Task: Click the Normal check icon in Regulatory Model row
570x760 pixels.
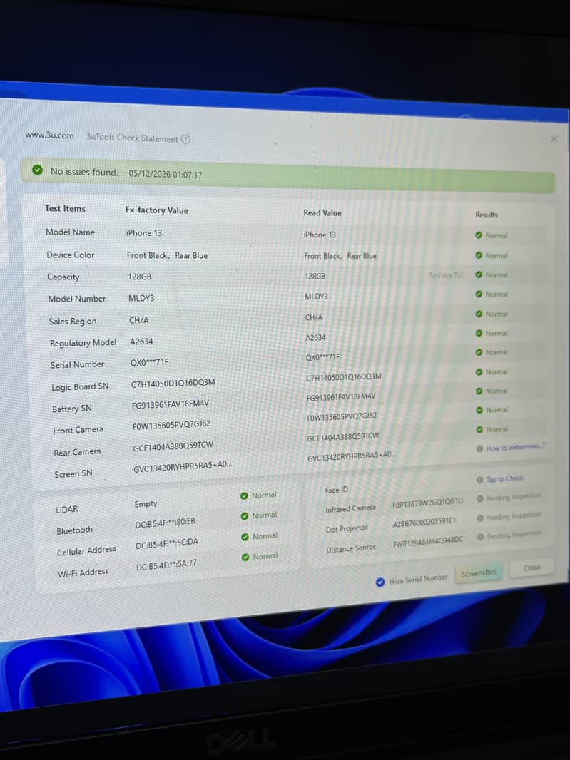Action: [x=479, y=333]
